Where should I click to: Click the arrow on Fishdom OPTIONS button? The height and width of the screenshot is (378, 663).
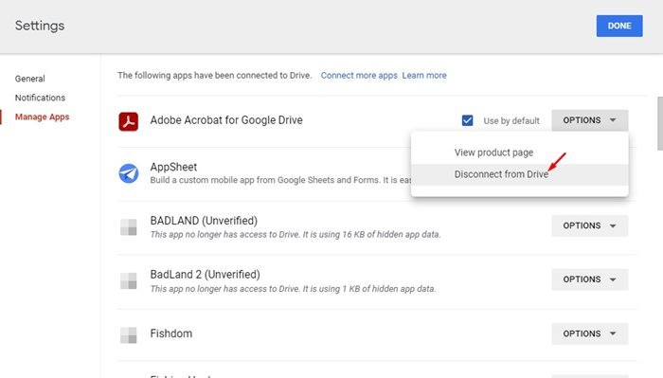(x=613, y=333)
